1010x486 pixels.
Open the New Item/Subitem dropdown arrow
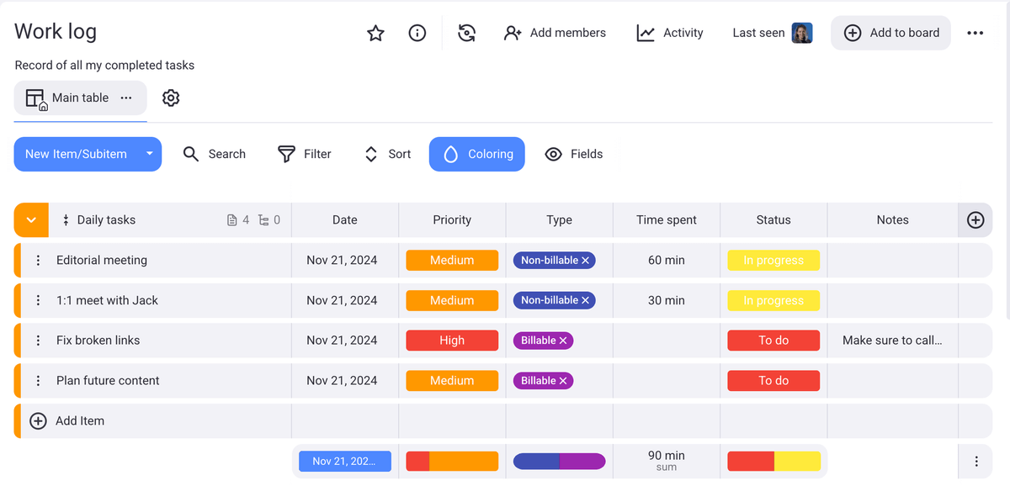(149, 154)
